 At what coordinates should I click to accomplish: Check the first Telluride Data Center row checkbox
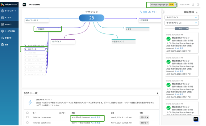click(x=28, y=118)
